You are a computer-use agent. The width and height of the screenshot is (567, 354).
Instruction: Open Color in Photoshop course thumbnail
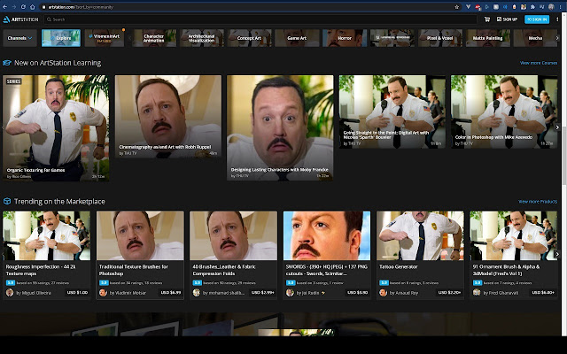pos(504,112)
